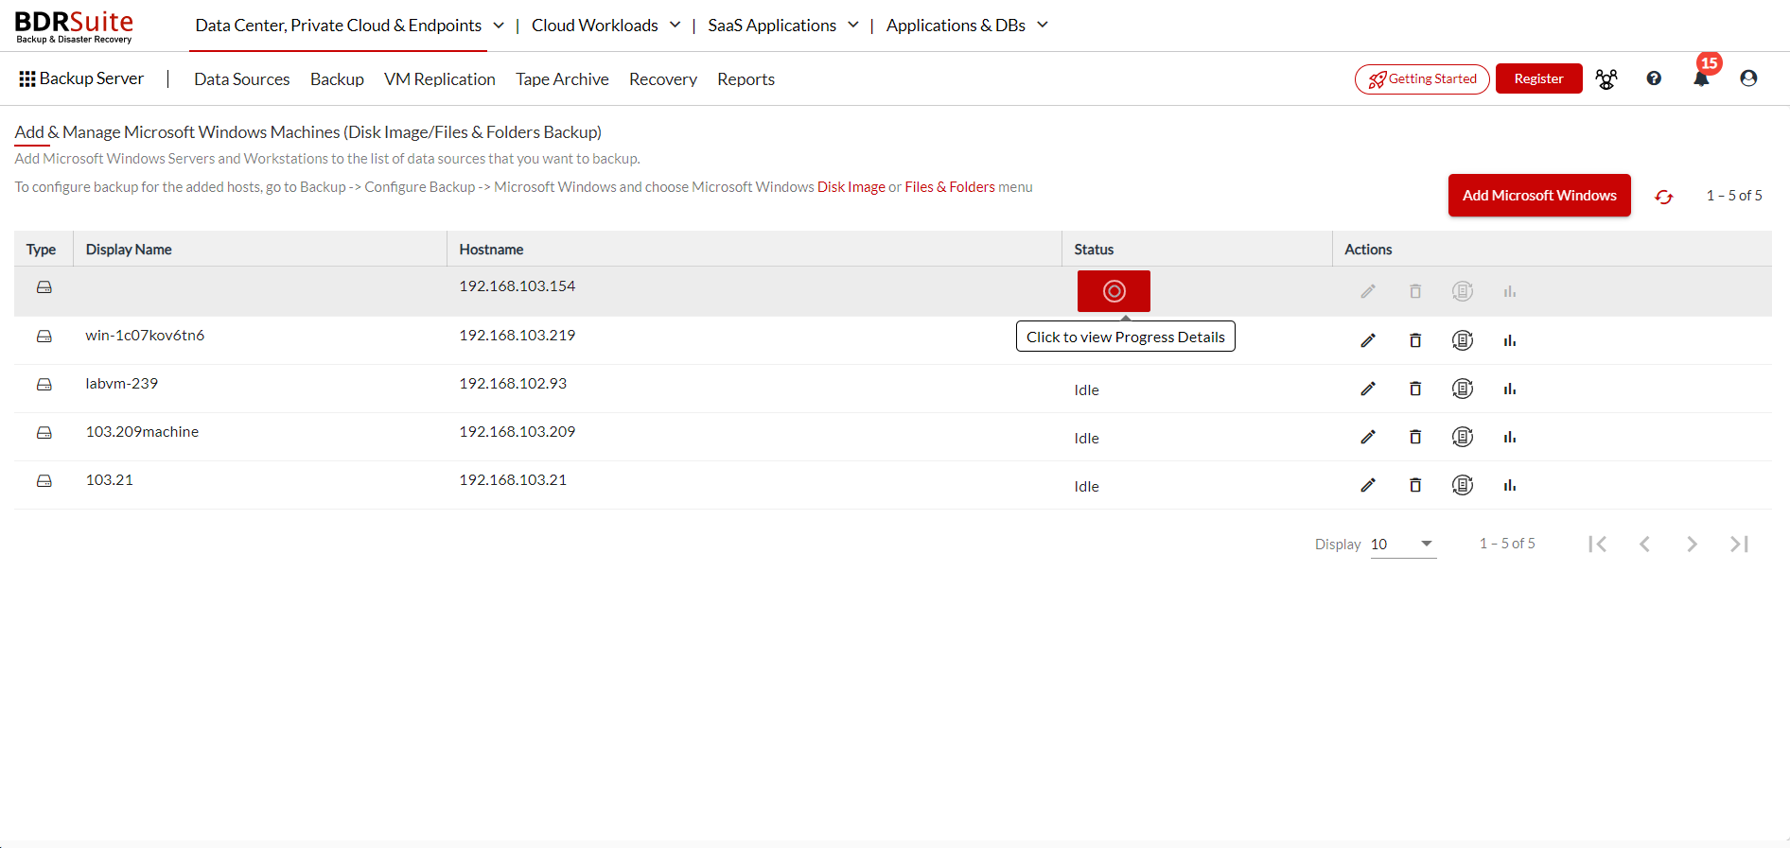1790x848 pixels.
Task: Delete the 103.21 host
Action: [1415, 485]
